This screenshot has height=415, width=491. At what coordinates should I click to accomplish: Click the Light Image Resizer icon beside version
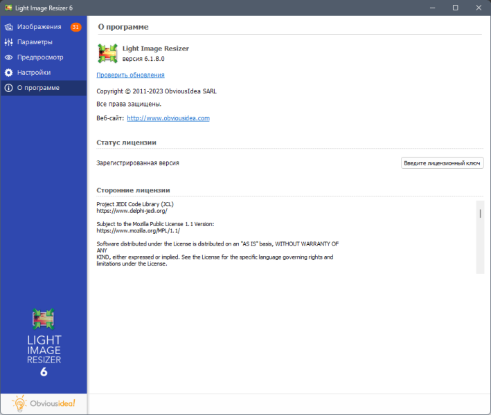coord(107,53)
